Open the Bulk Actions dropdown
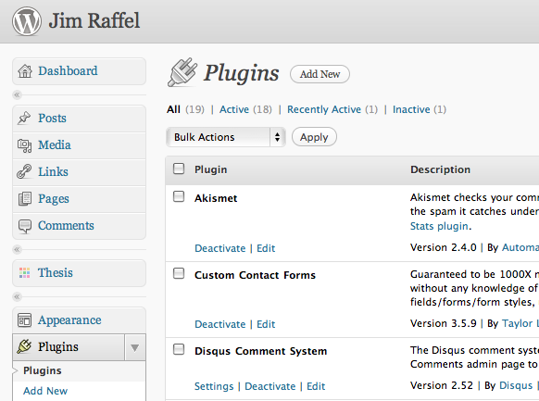This screenshot has height=401, width=539. [226, 137]
